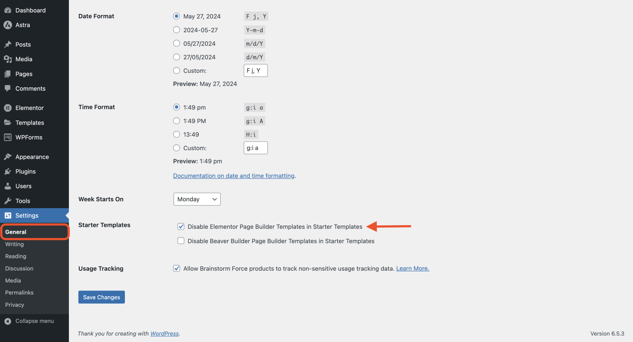Choose 13:49 time format option
Image resolution: width=633 pixels, height=342 pixels.
[176, 134]
